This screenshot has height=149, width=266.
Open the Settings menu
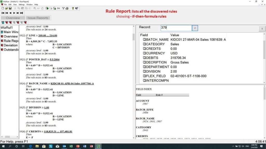coord(22,4)
